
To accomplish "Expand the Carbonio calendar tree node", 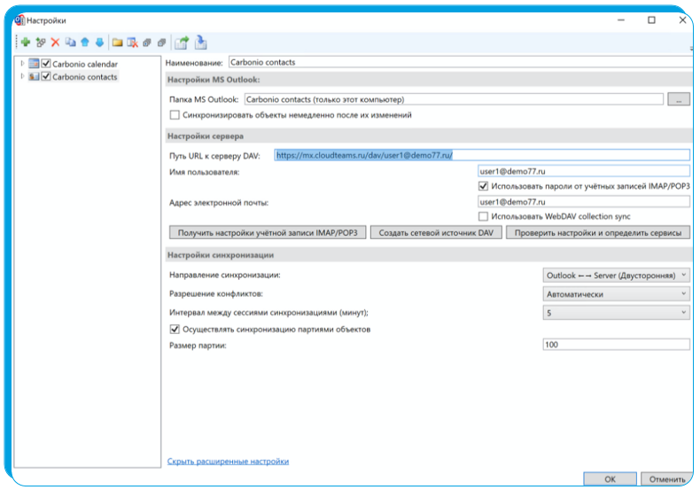I will 22,64.
